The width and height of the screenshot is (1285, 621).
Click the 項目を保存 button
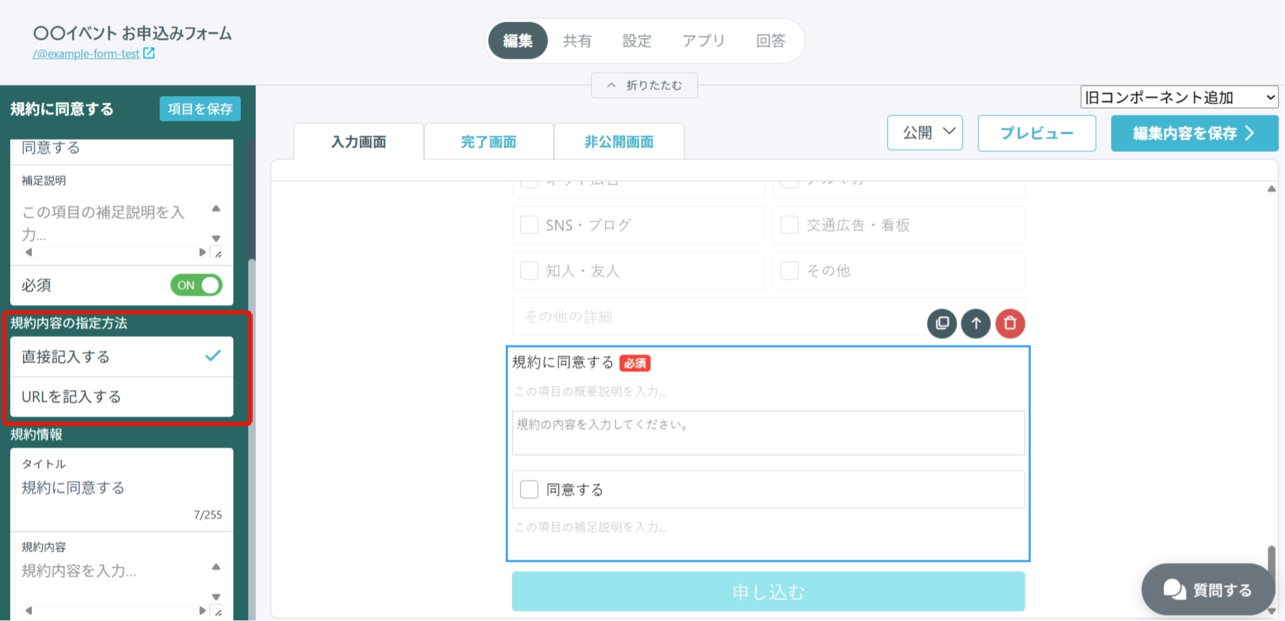[200, 109]
